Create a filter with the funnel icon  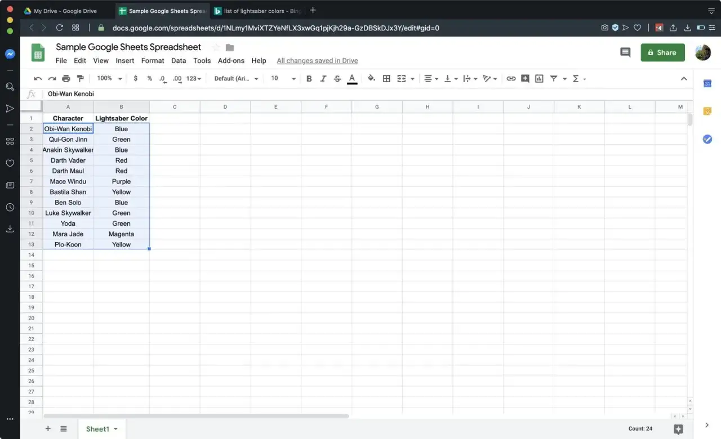[554, 79]
